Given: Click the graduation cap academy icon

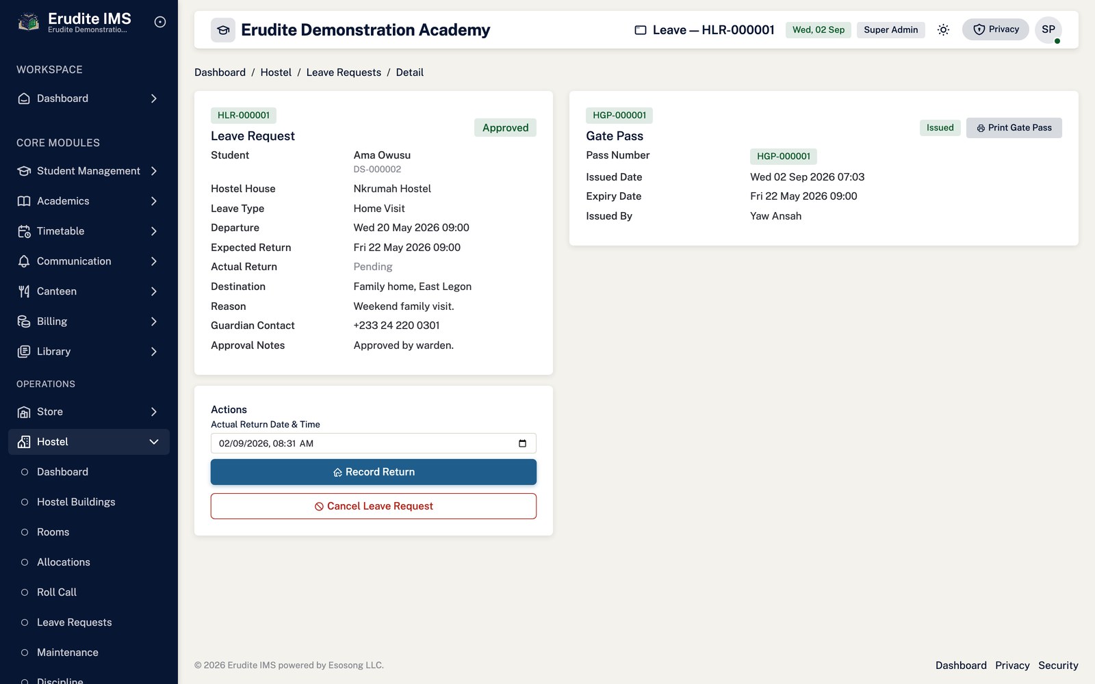Looking at the screenshot, I should (223, 30).
